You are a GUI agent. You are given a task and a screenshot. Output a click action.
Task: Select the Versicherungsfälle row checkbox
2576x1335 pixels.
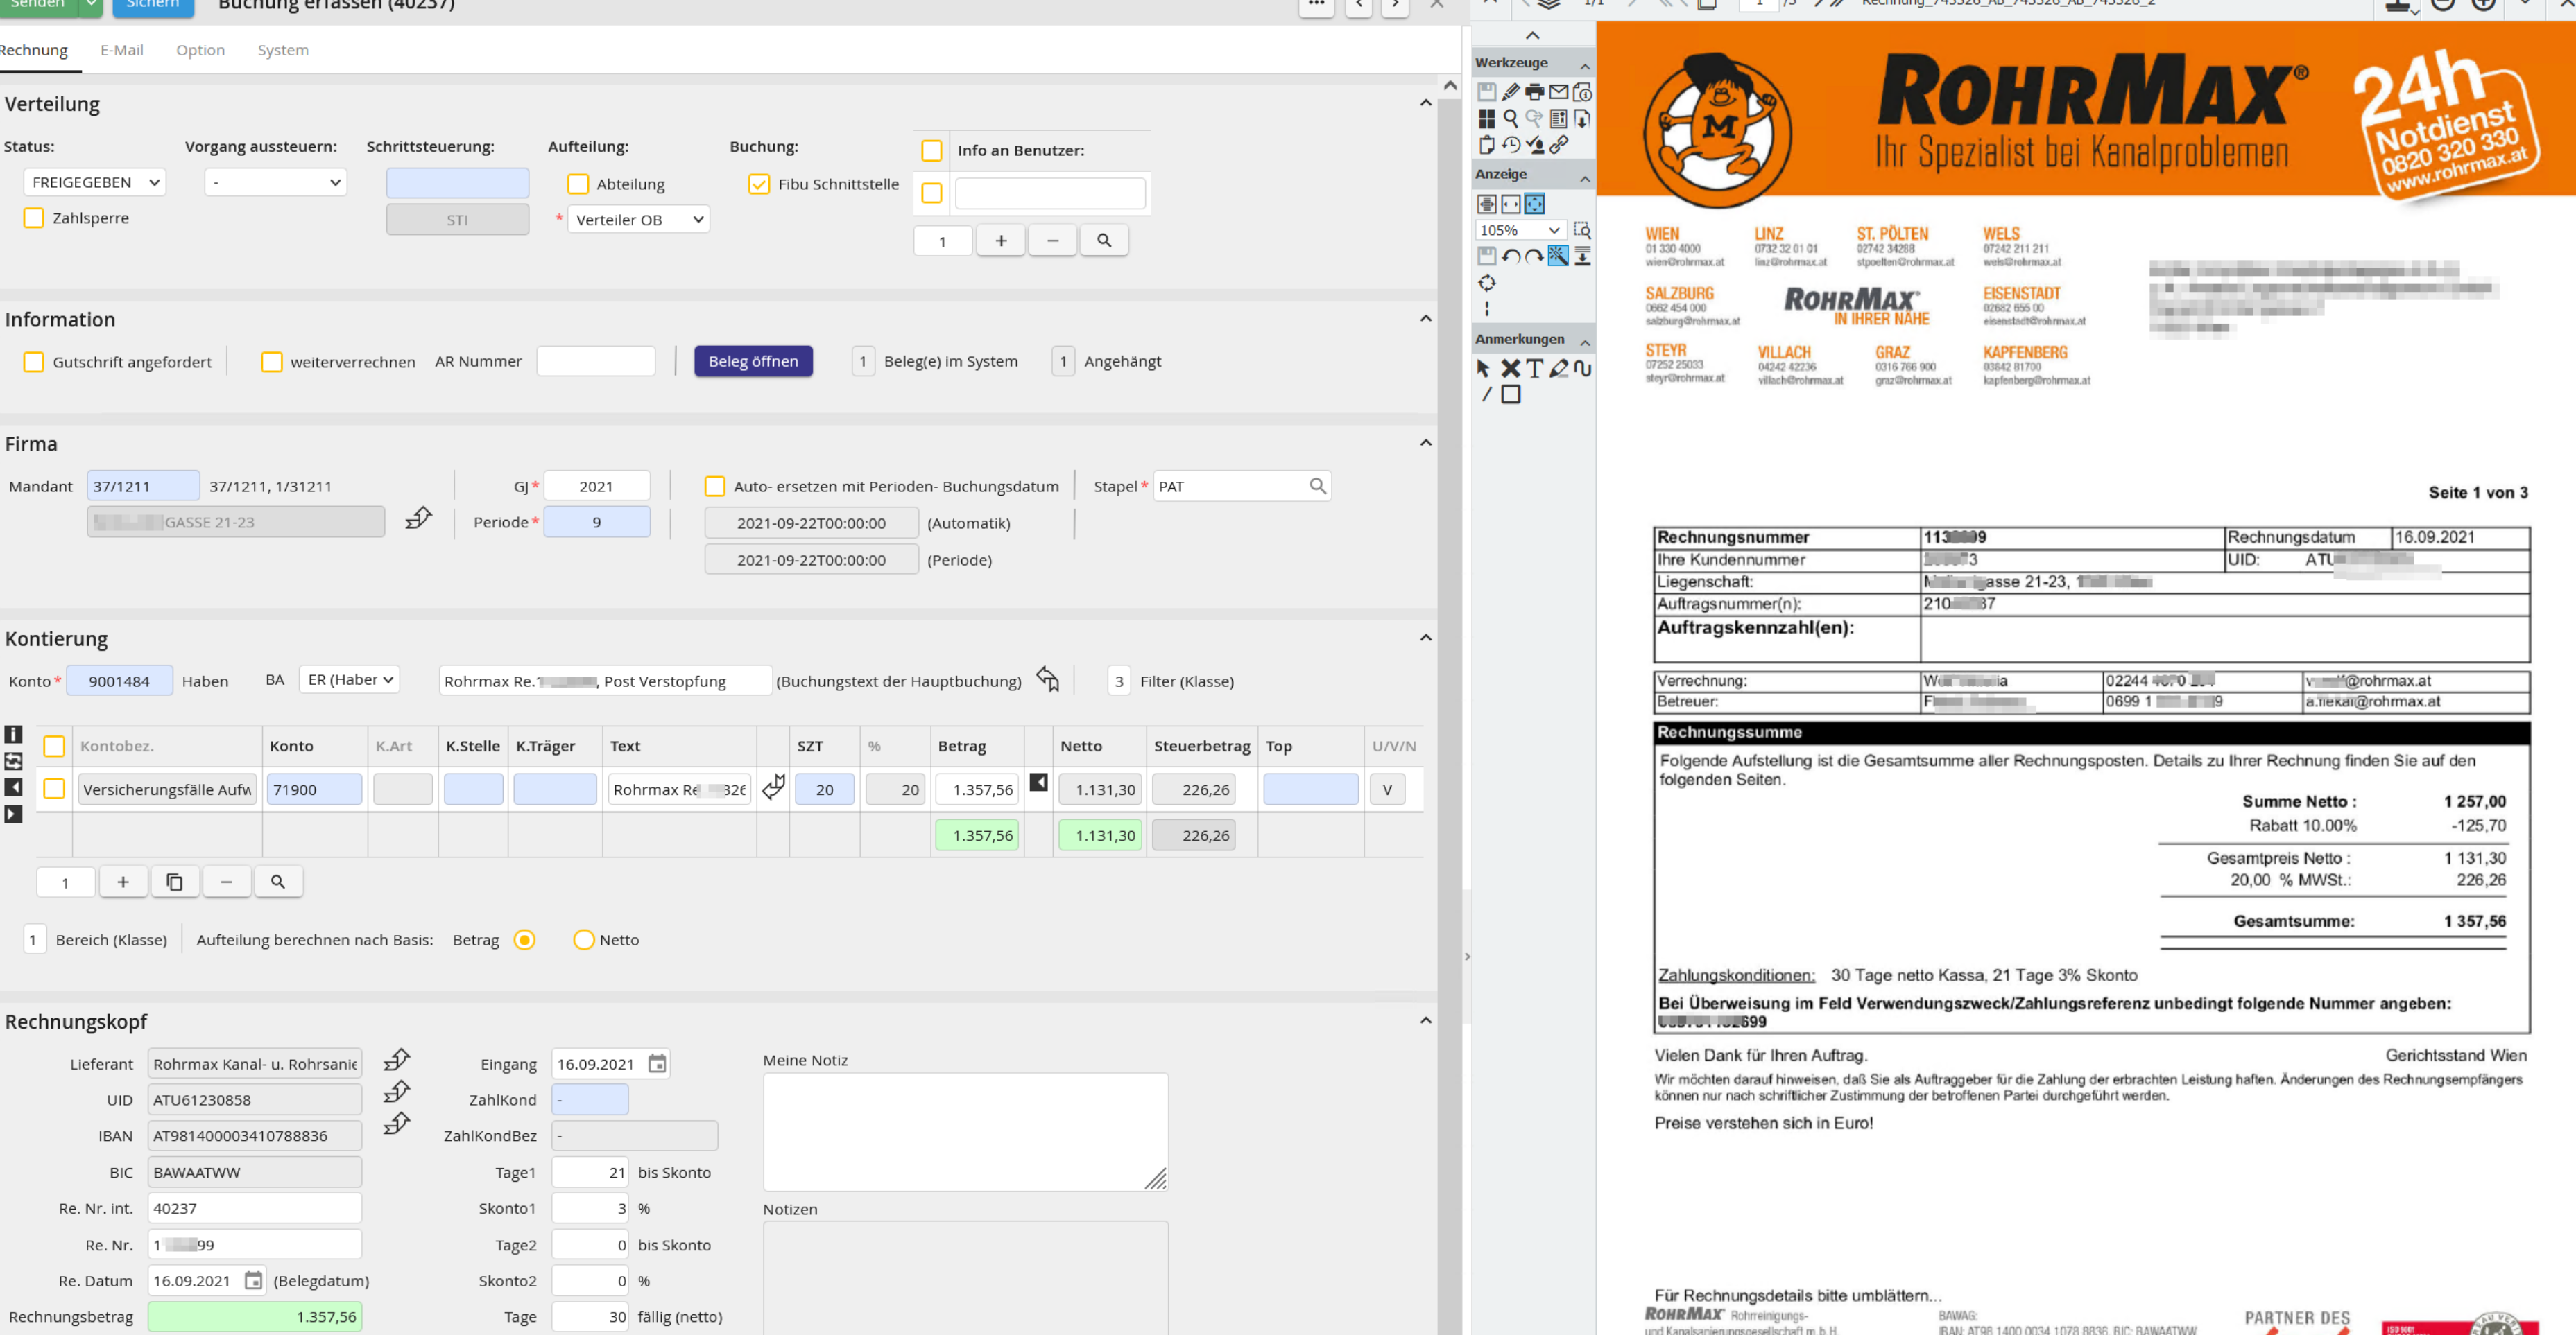[x=54, y=789]
